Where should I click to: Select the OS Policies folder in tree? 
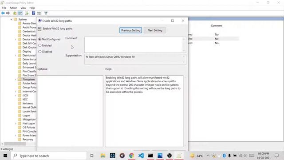tap(28, 128)
